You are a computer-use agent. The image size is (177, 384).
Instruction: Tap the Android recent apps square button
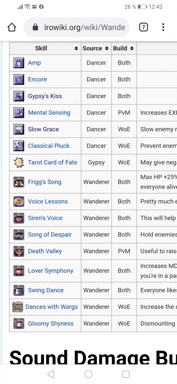[126, 374]
